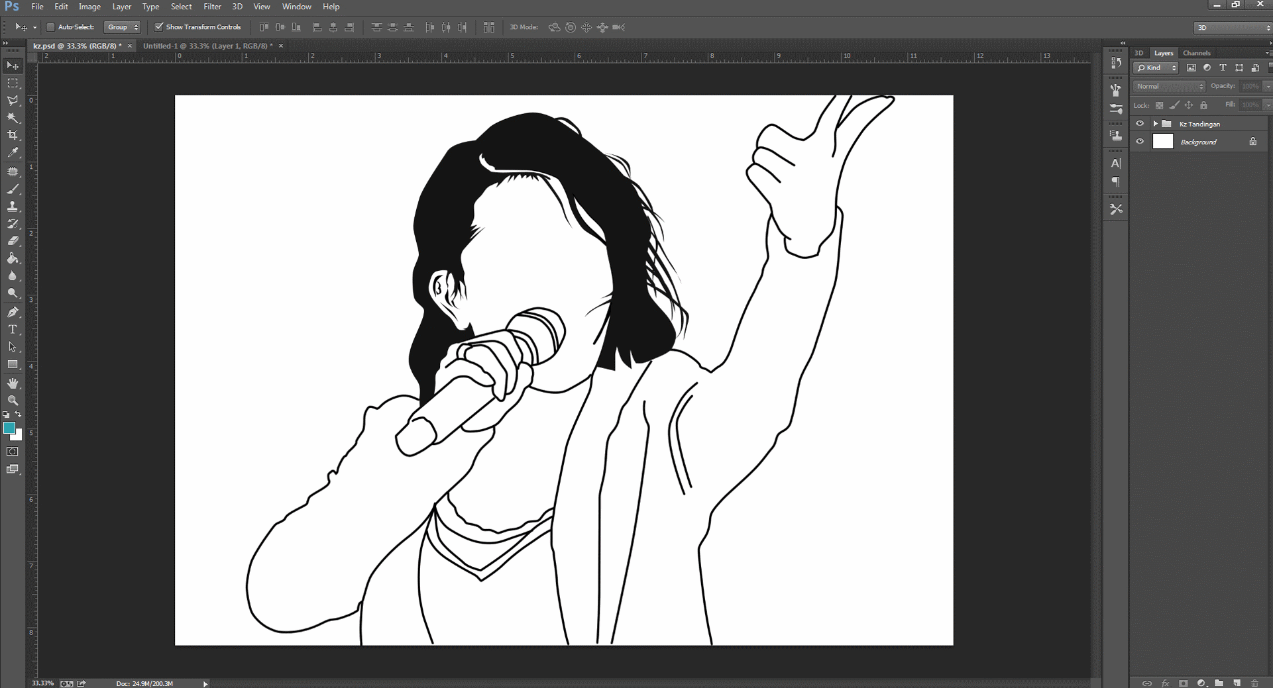The image size is (1273, 688).
Task: Select the Rectangle shape tool
Action: [13, 364]
